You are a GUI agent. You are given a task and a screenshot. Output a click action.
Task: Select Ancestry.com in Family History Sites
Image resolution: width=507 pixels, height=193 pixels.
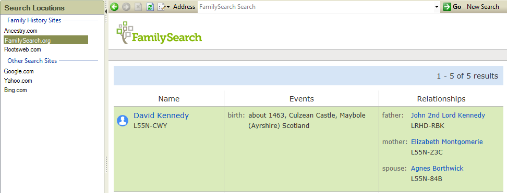coord(21,31)
